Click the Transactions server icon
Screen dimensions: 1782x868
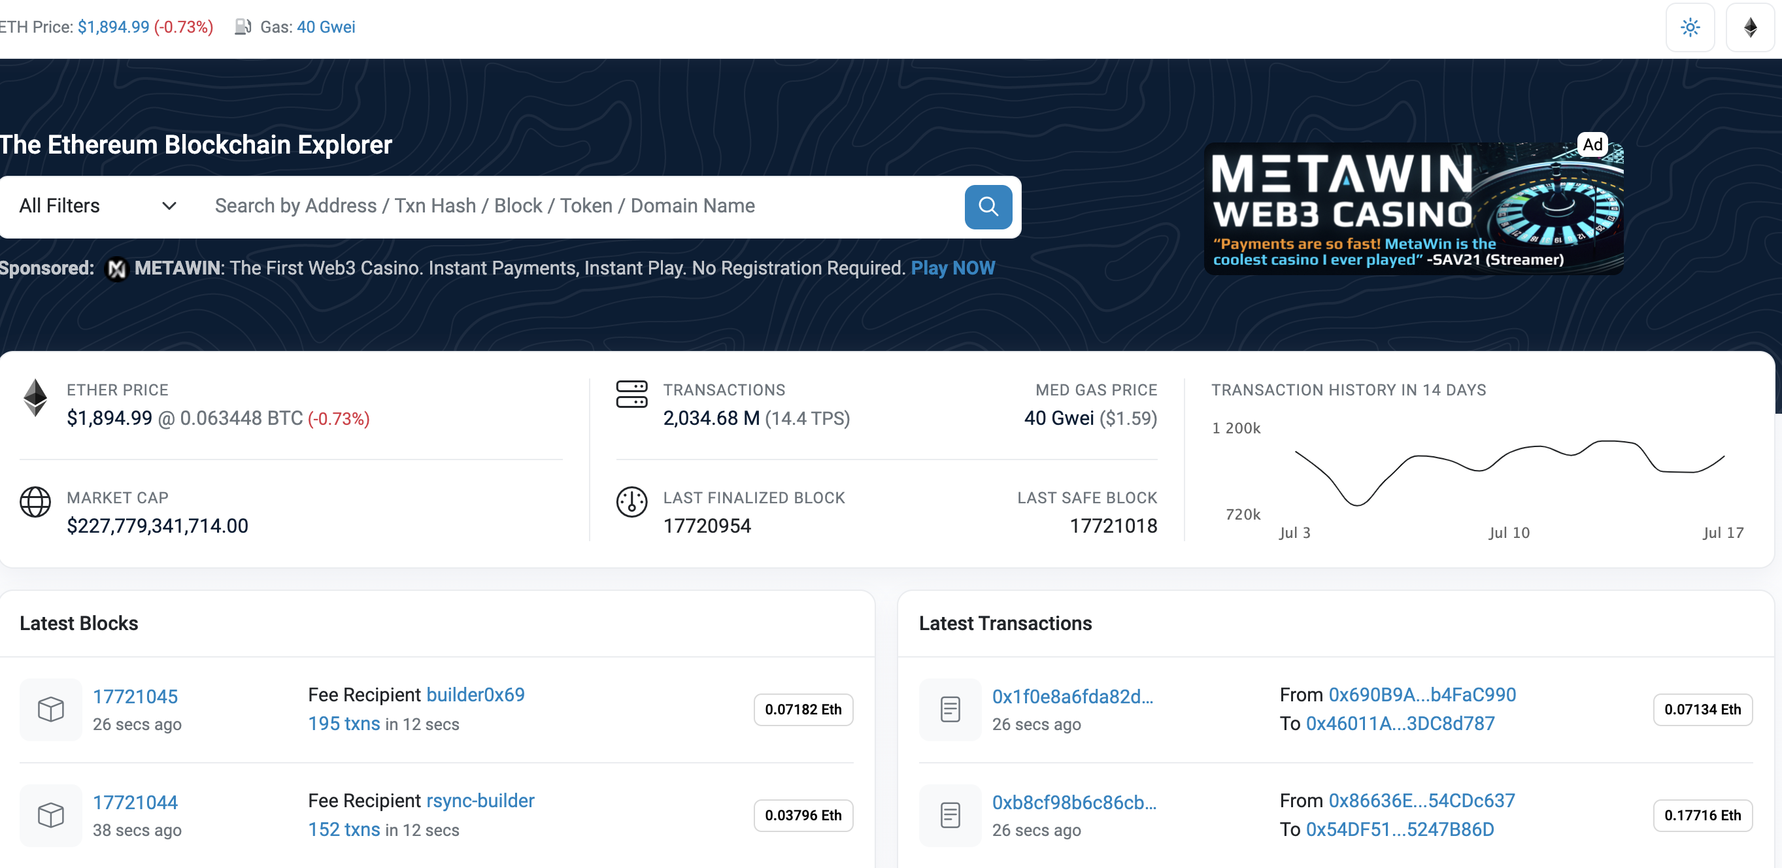pos(631,394)
